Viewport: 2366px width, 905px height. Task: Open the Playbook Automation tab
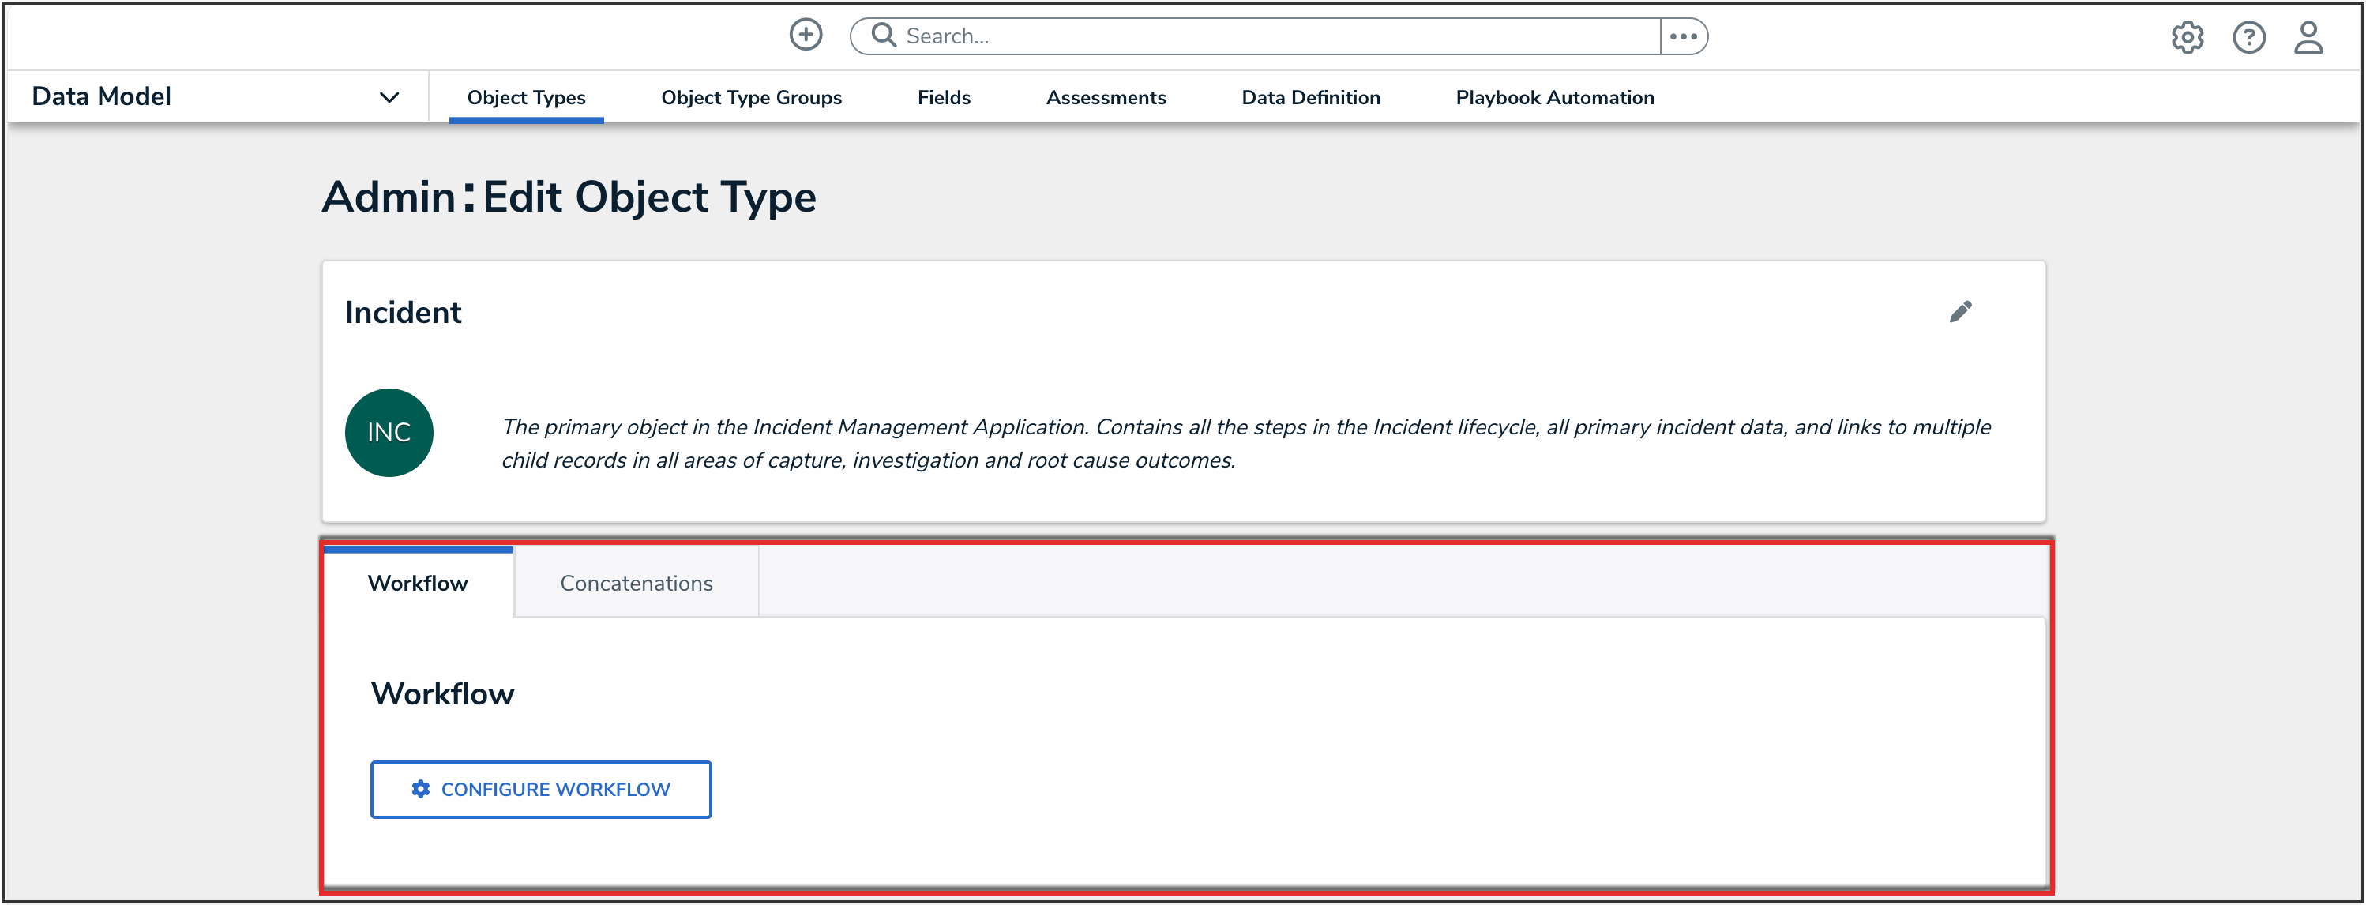tap(1554, 97)
